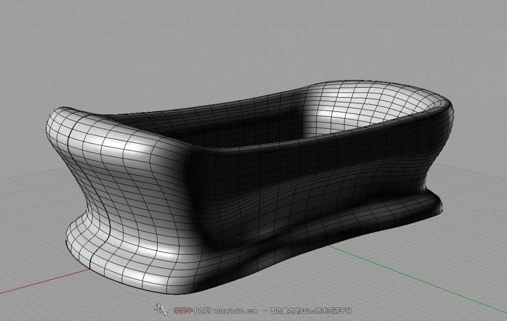
Task: Click the rhino logo icon in the watermark
Action: [161, 309]
